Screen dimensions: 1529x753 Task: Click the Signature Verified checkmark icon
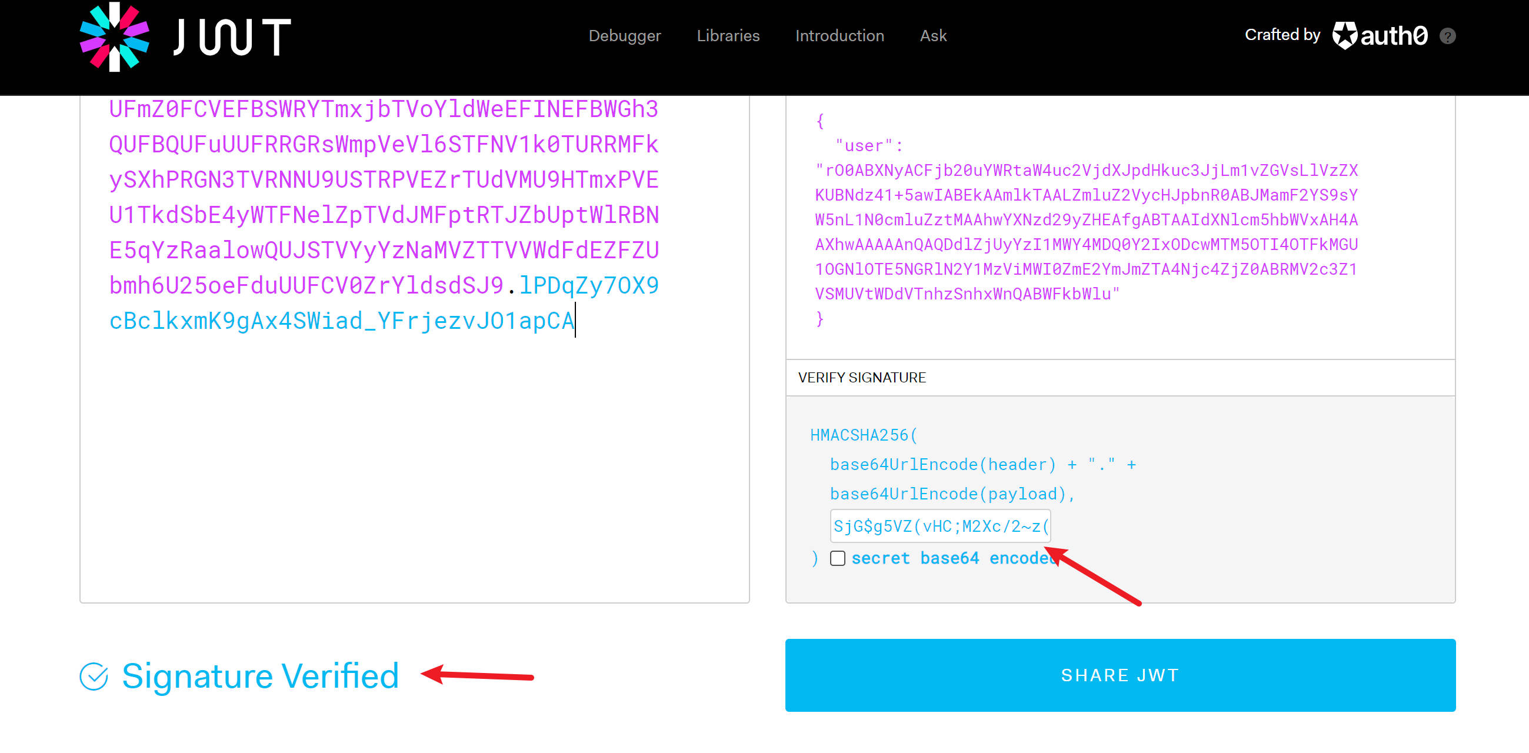tap(94, 676)
